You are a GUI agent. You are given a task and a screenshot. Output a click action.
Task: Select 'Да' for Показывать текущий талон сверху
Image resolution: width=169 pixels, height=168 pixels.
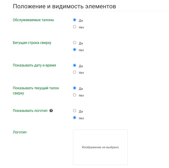coord(75,88)
